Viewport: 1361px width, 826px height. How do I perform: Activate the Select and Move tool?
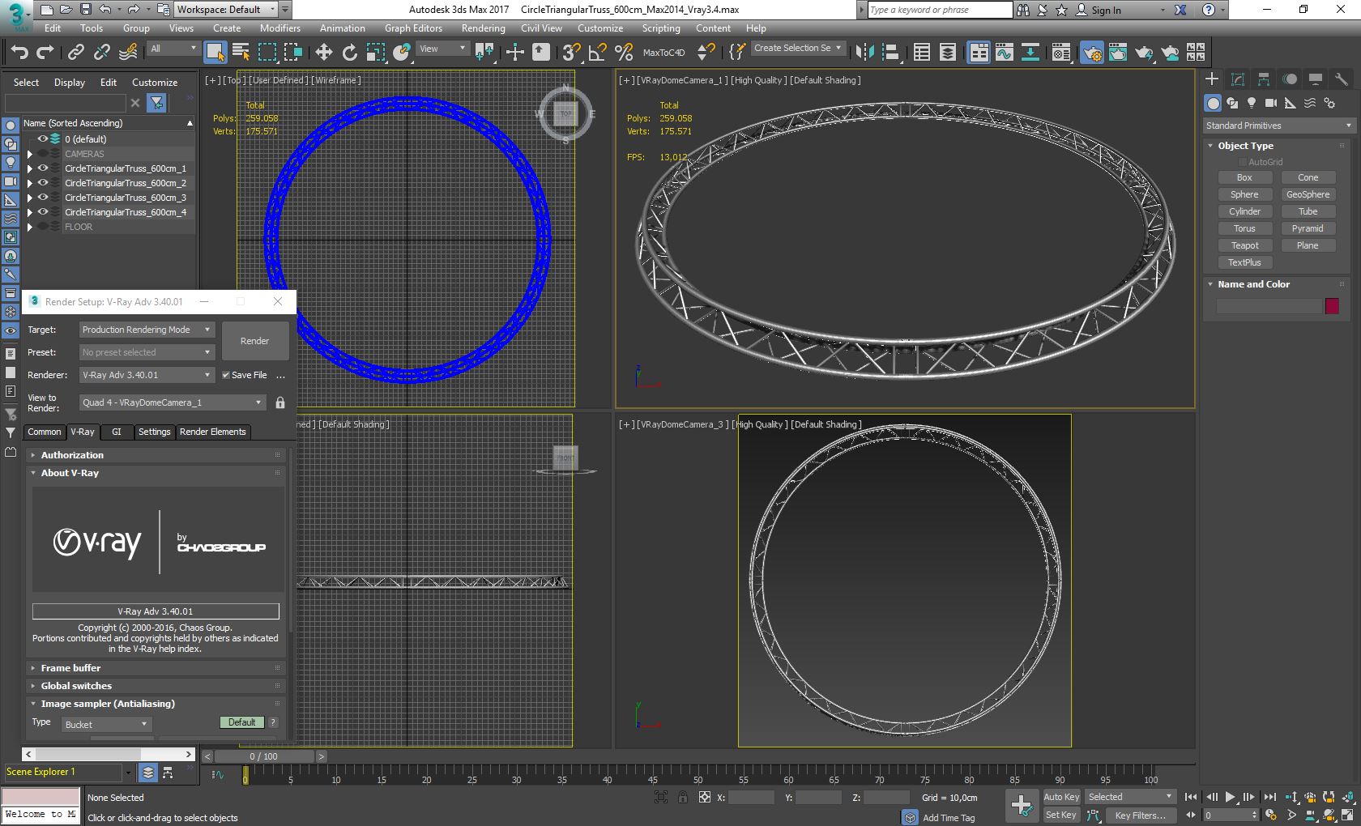323,53
